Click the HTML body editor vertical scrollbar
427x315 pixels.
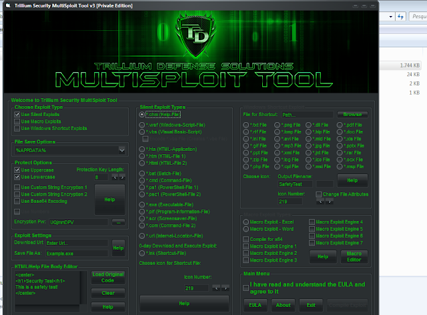pos(83,288)
